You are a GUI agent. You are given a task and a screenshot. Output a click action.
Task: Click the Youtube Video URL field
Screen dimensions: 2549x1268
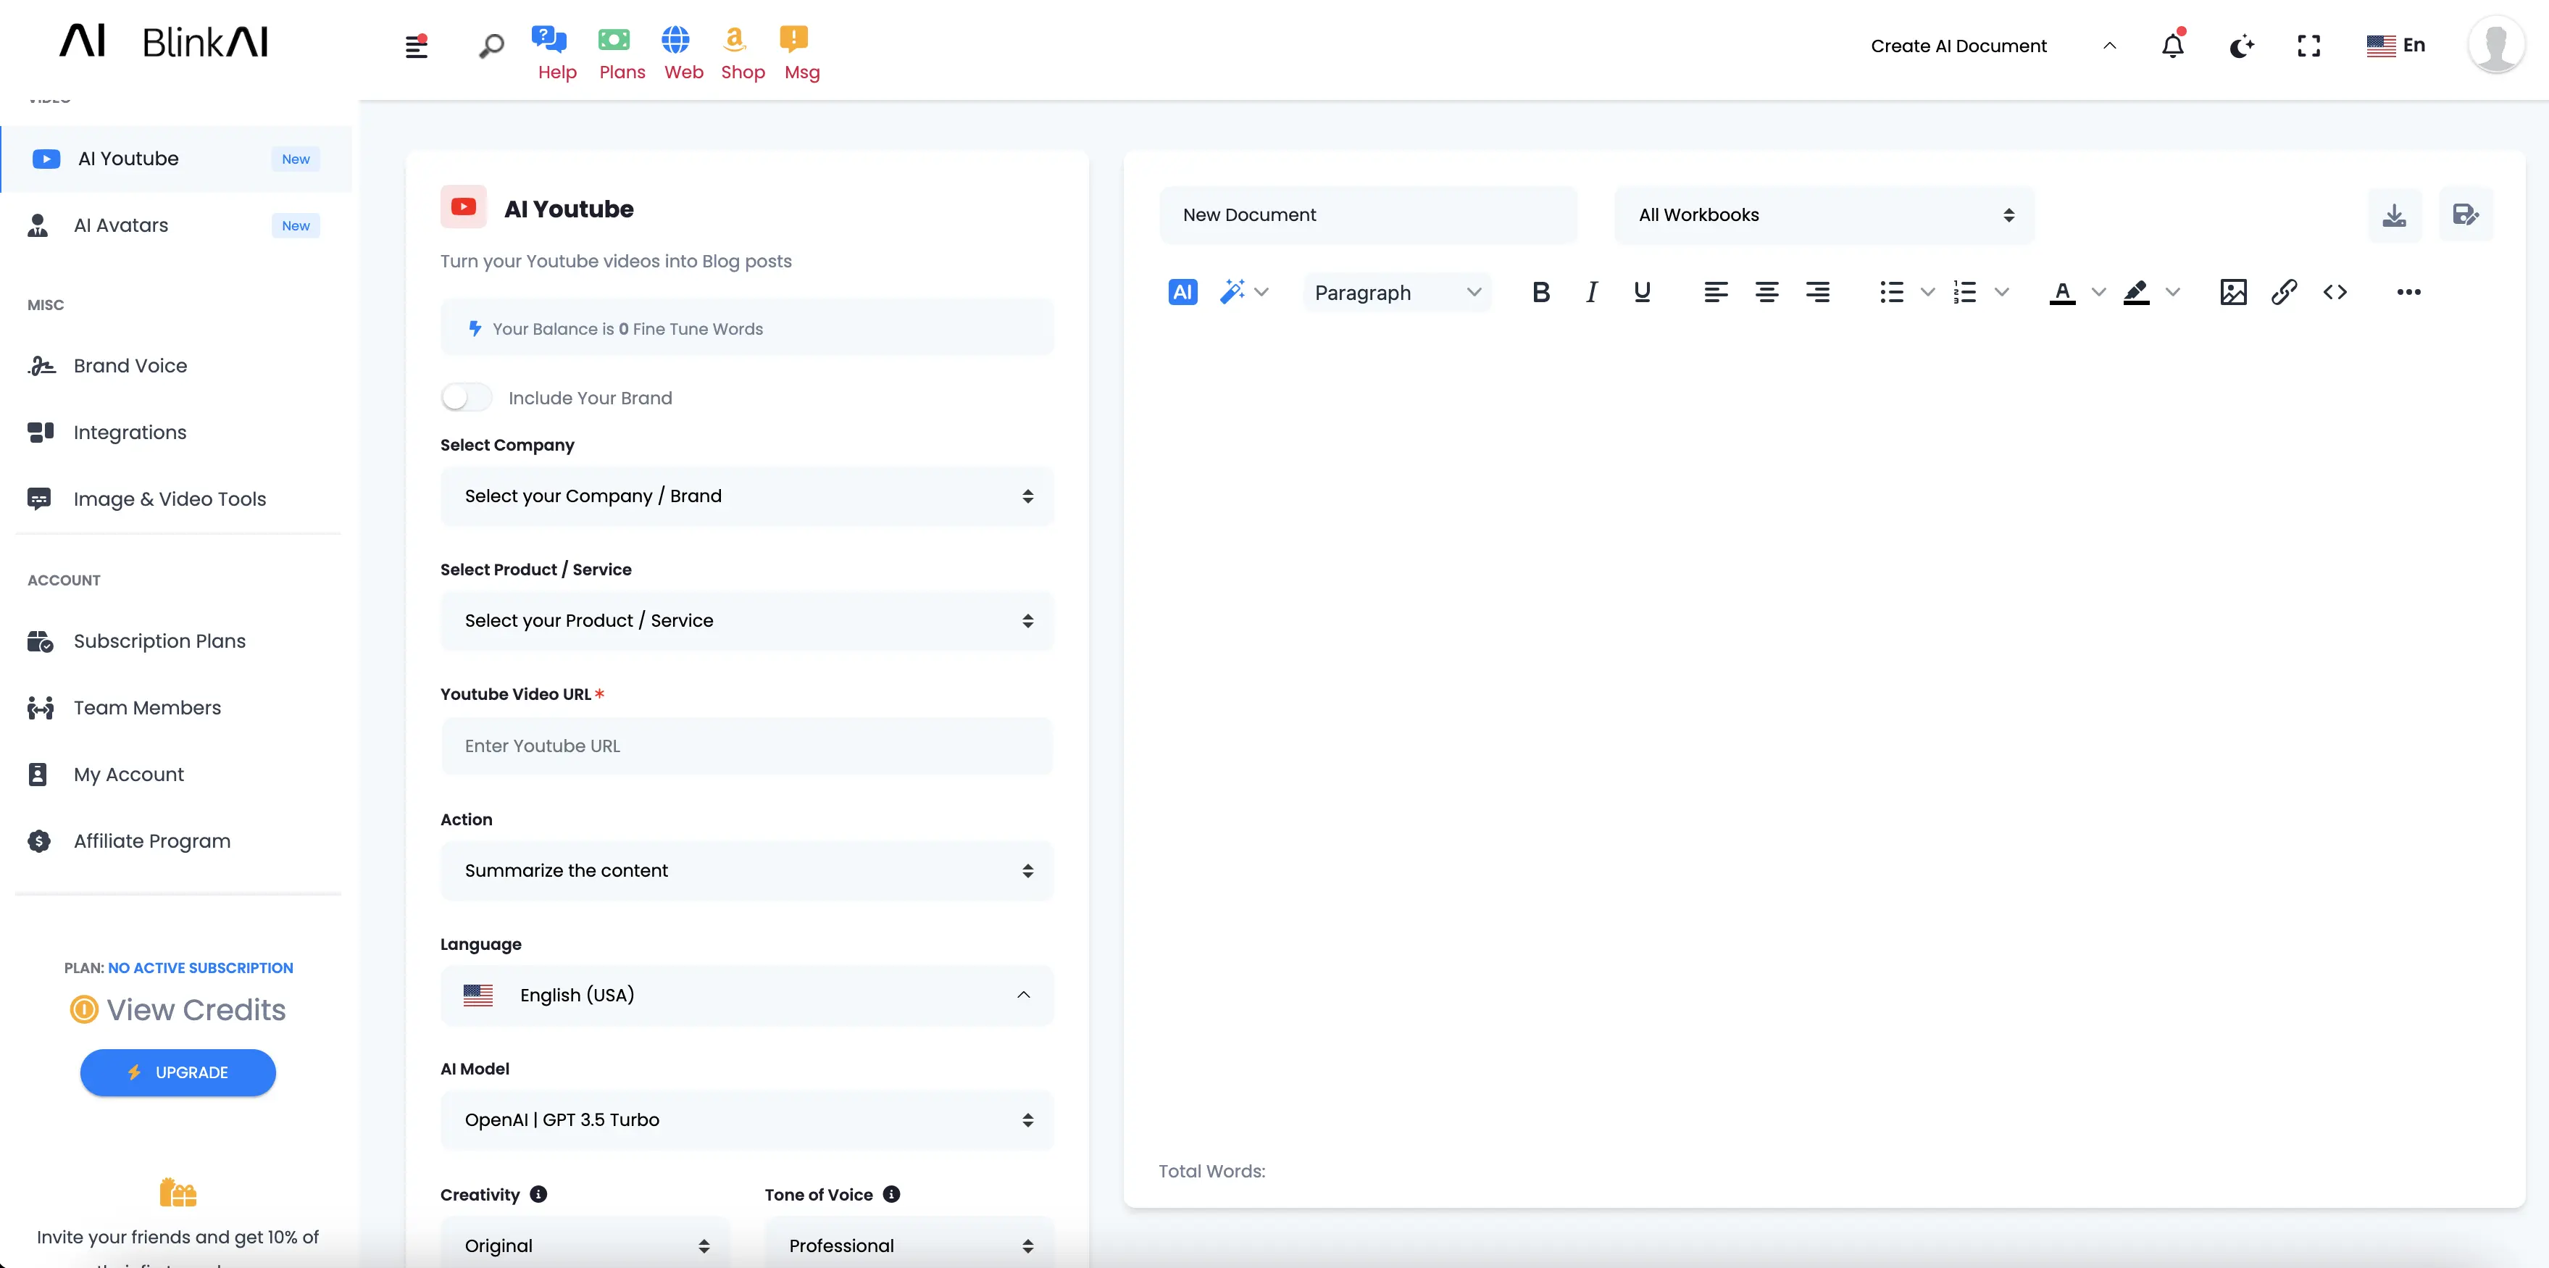point(747,746)
